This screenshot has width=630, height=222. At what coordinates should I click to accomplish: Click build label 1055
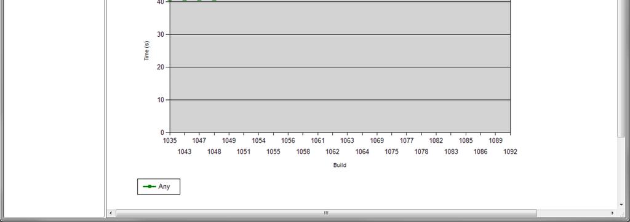(x=273, y=152)
